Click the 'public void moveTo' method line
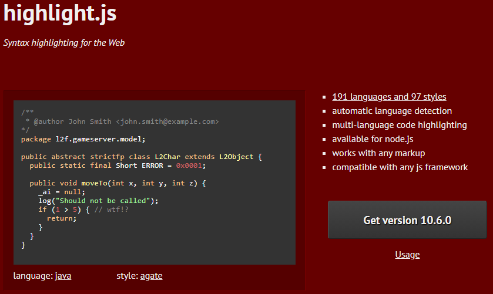Screen dimensions: 493x294 (x=118, y=183)
